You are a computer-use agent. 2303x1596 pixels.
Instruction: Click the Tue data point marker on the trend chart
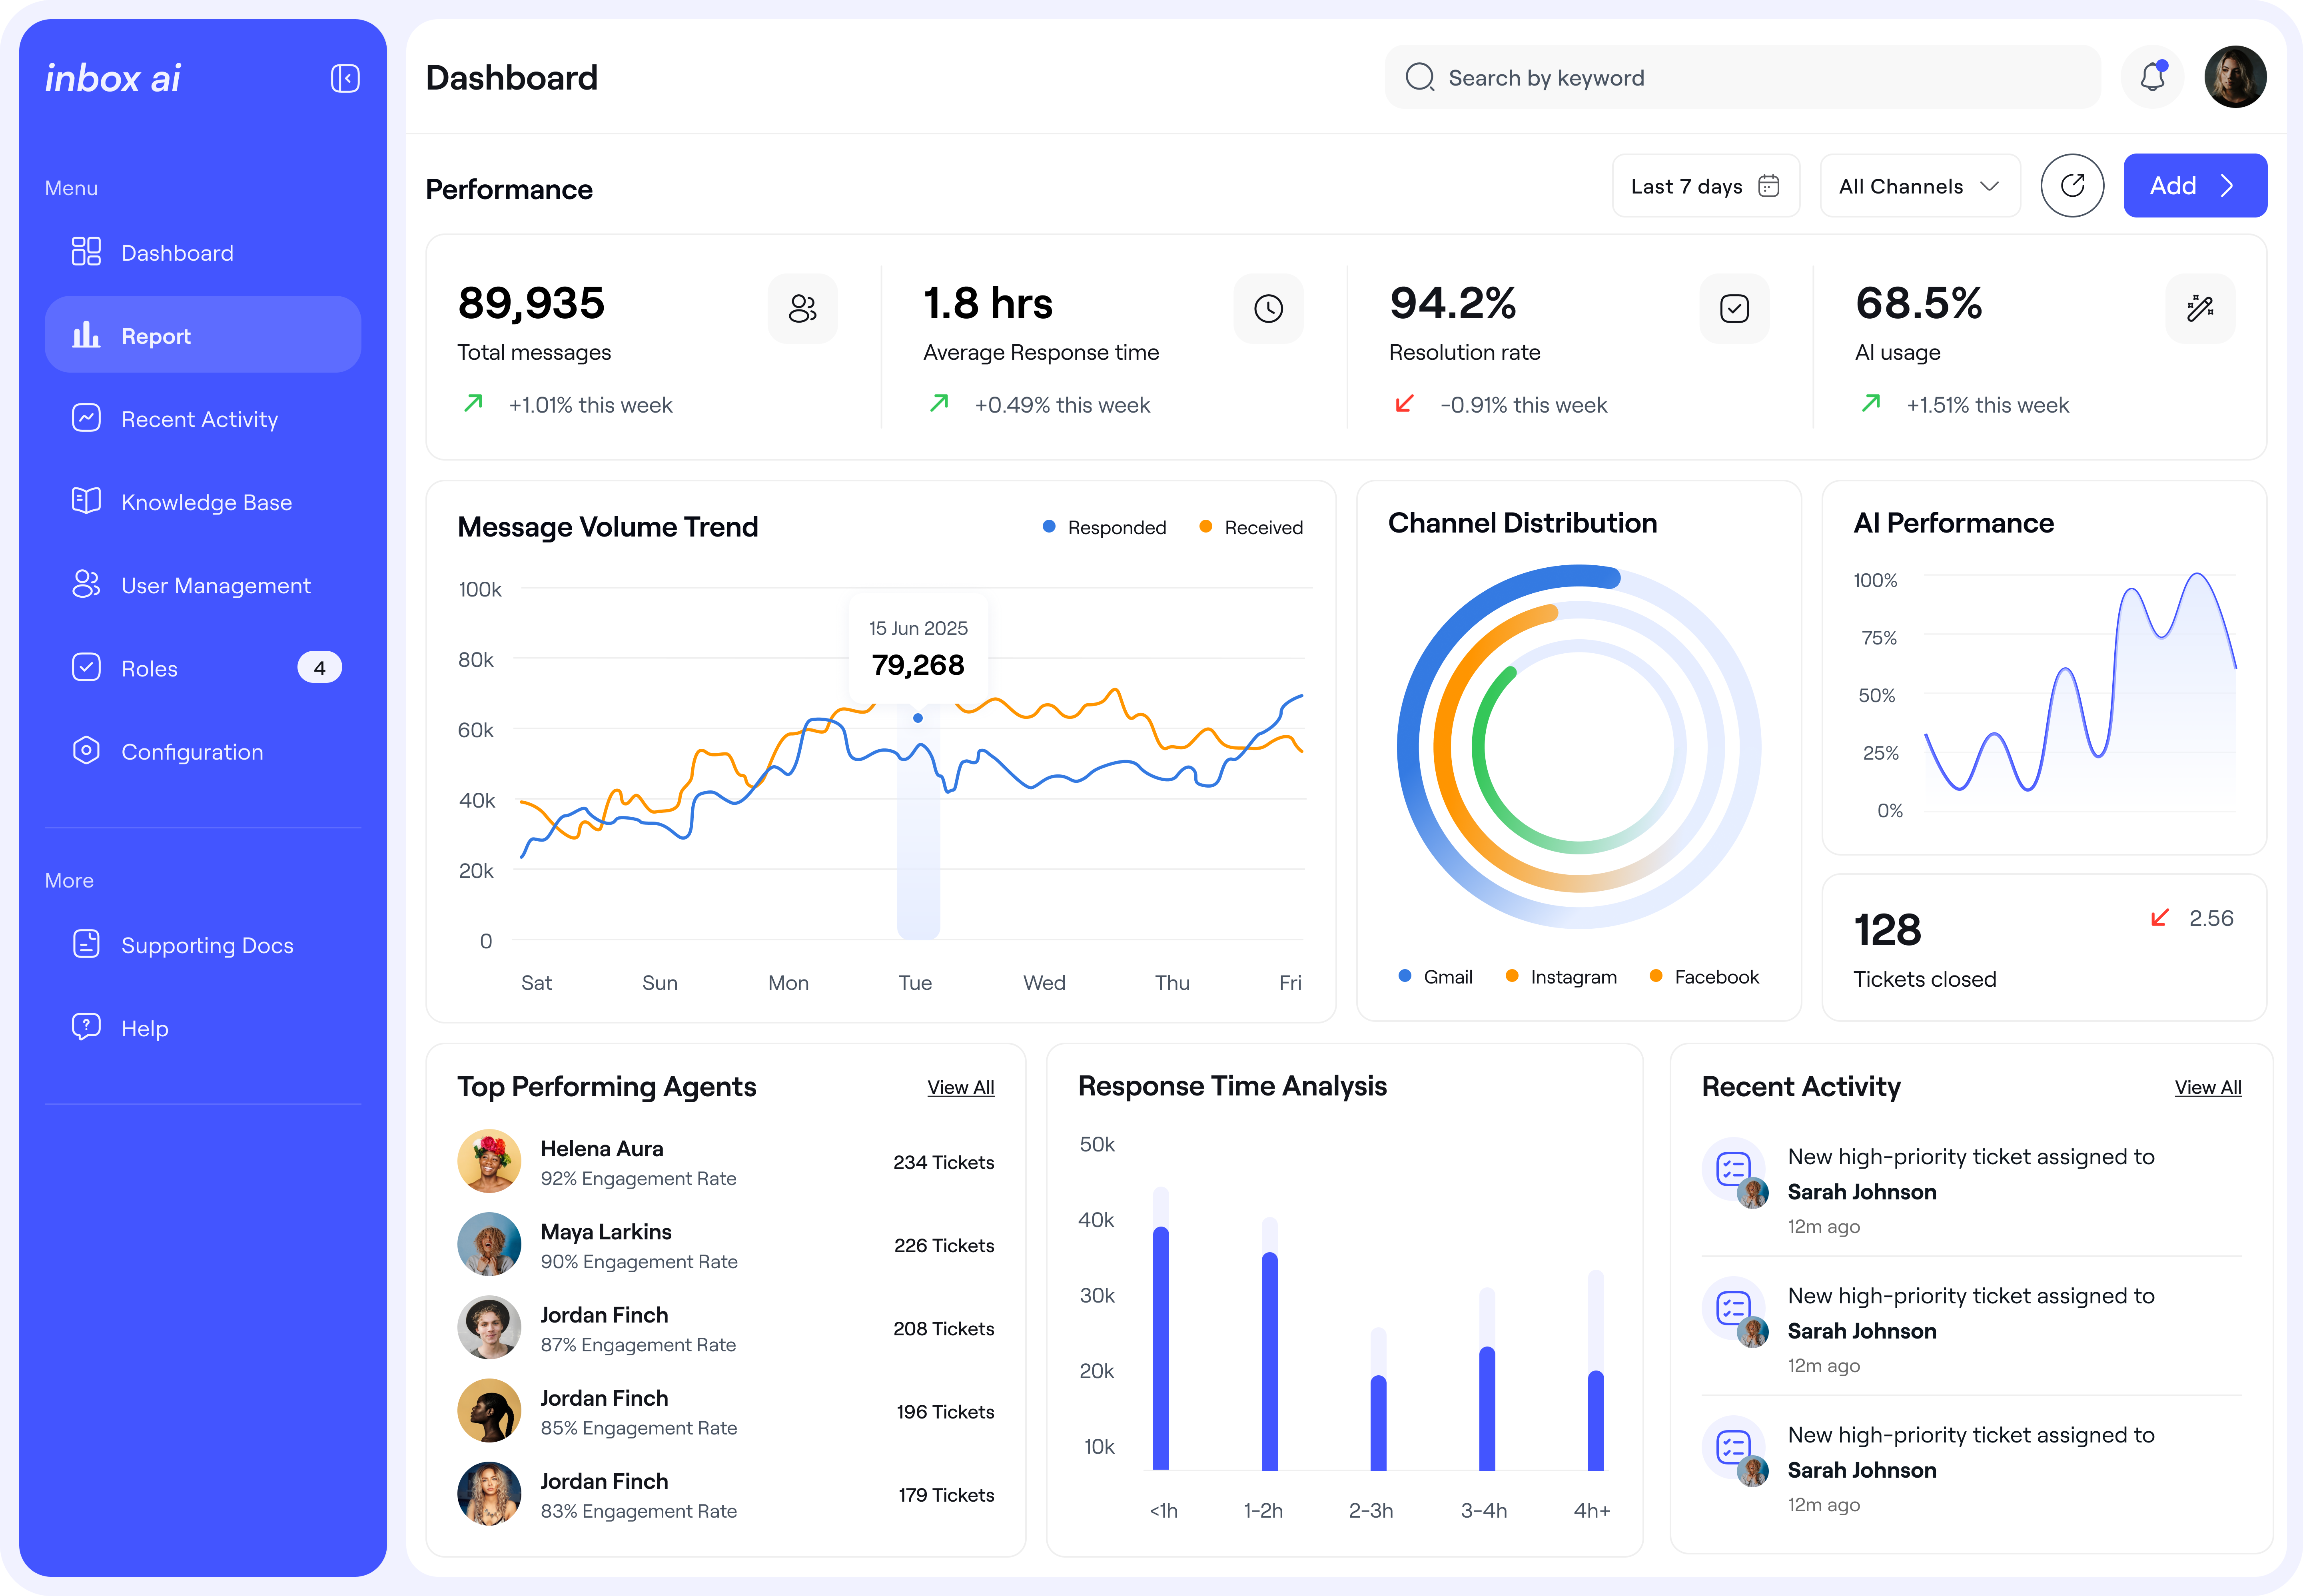pos(918,718)
